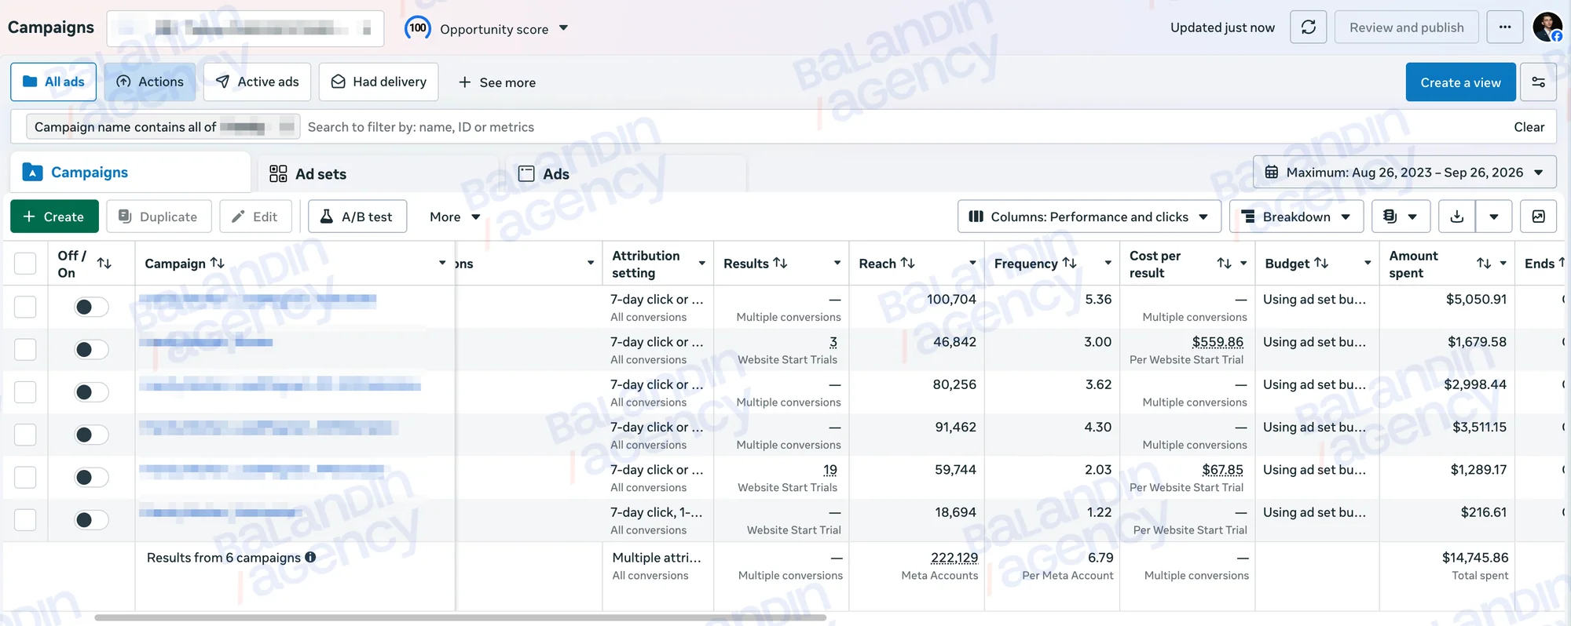Image resolution: width=1571 pixels, height=626 pixels.
Task: Sort by Budget column arrows
Action: click(x=1321, y=263)
